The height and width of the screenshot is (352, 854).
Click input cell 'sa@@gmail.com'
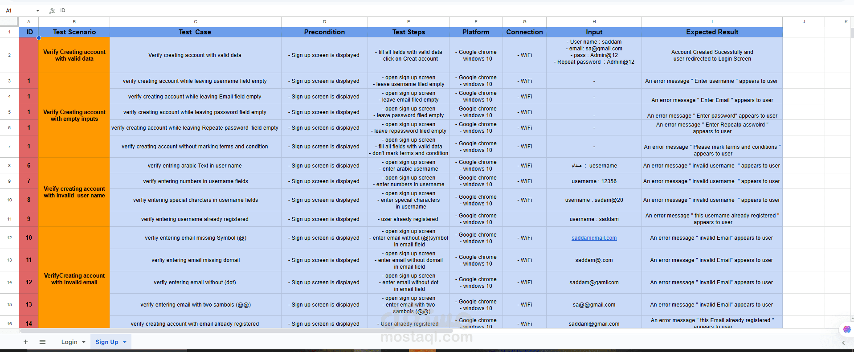click(594, 304)
